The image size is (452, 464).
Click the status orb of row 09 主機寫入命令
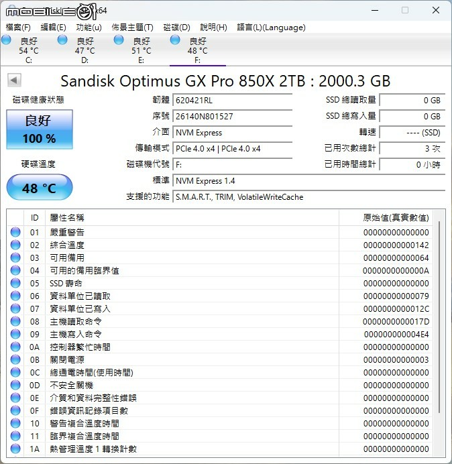pos(15,334)
